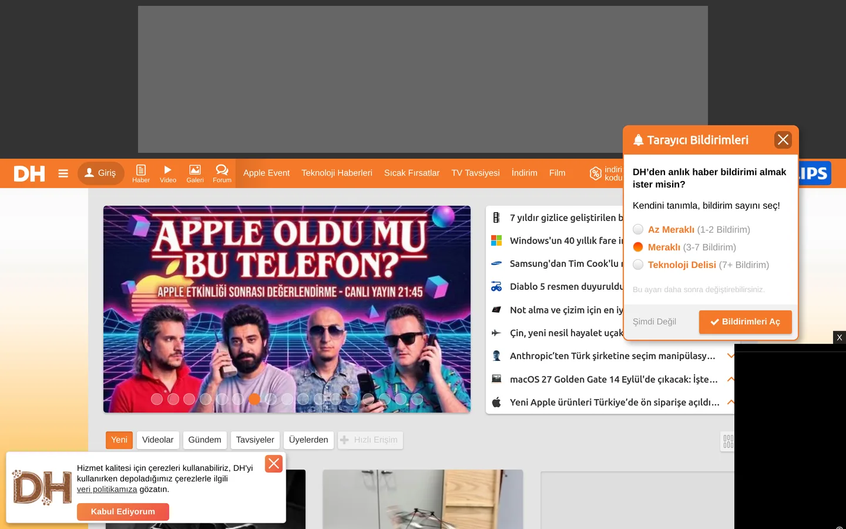Open the Not alma ve çizim headline

[x=566, y=310]
